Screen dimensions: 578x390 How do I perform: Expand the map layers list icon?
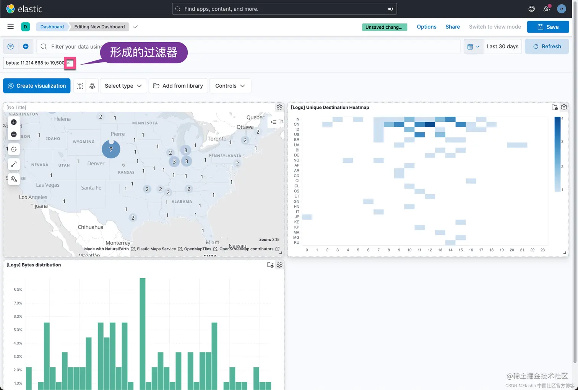pos(274,122)
